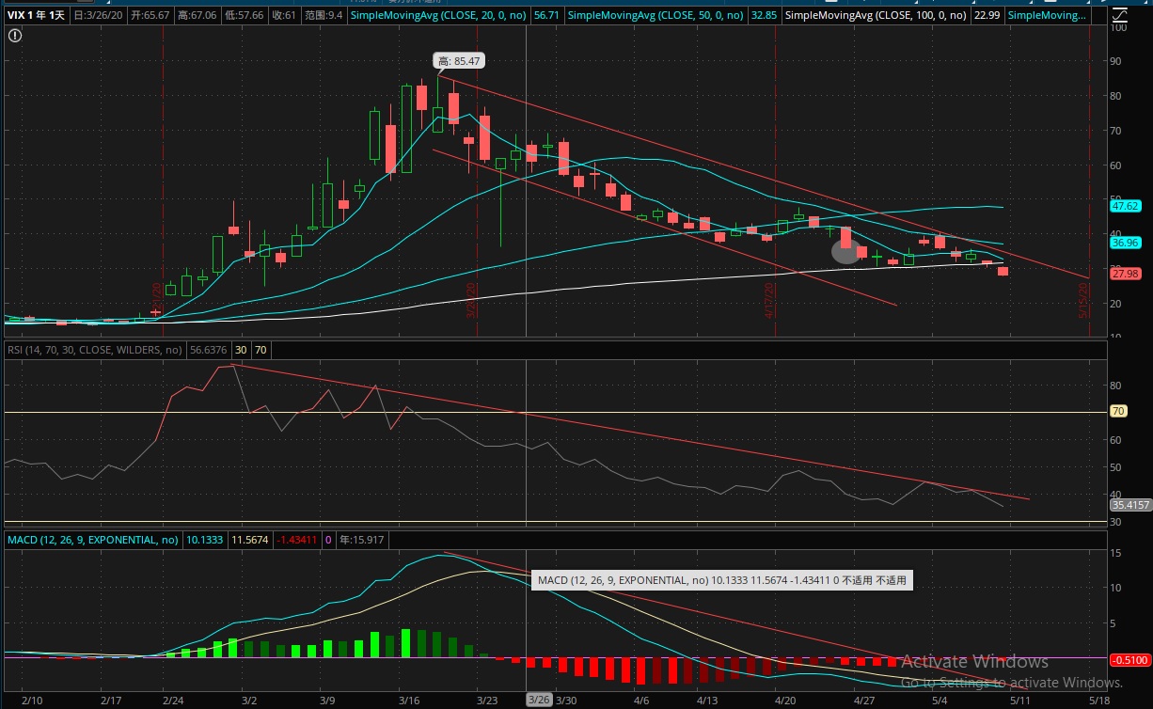Click the cyan "36.96" price axis bubble
The image size is (1153, 709).
[1125, 243]
